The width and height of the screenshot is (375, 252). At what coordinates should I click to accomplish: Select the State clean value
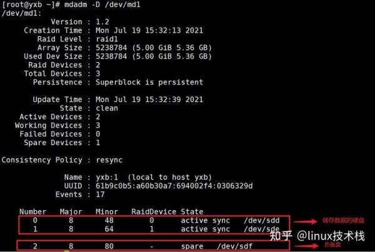click(x=107, y=108)
